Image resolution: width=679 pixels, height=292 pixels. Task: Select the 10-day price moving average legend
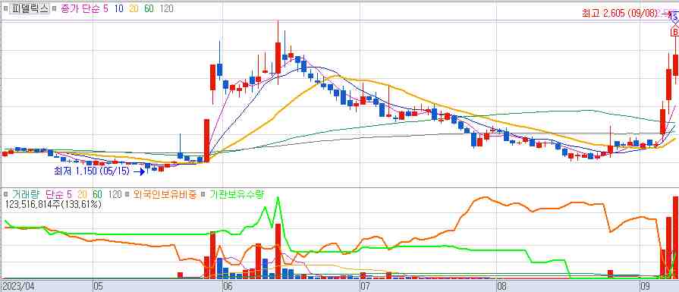pyautogui.click(x=119, y=8)
